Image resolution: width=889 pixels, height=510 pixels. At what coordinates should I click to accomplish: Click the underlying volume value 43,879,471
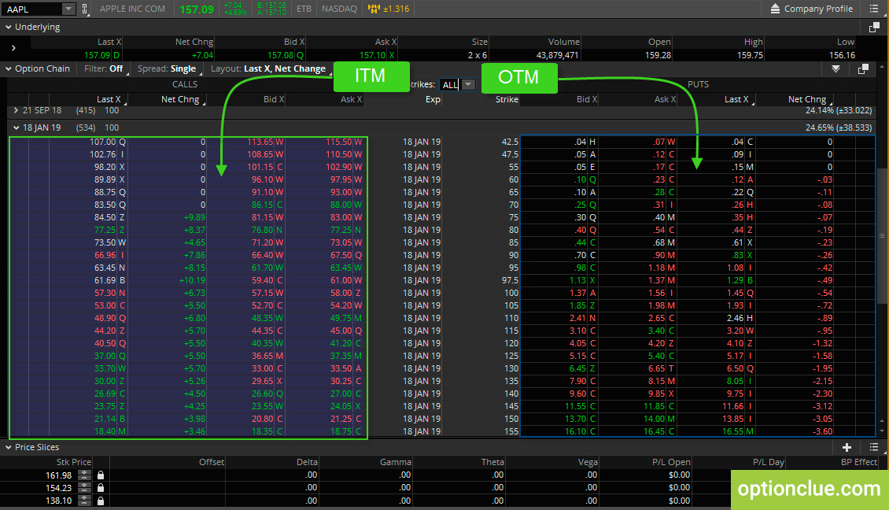click(x=557, y=56)
